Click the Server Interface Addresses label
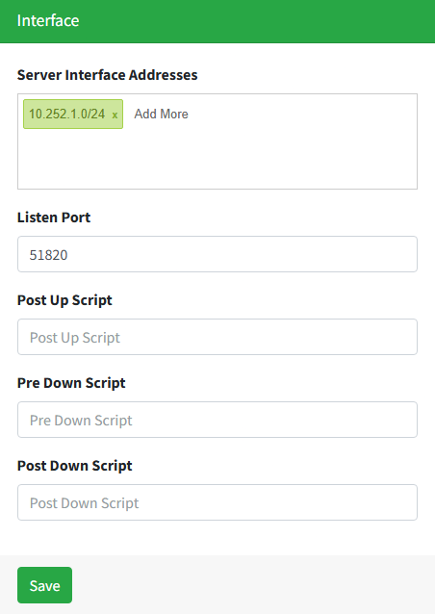This screenshot has width=435, height=614. [107, 75]
